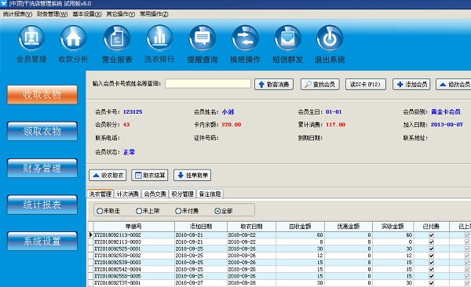This screenshot has width=471, height=287.
Task: Click join date 2013-09-07
Action: click(x=447, y=125)
